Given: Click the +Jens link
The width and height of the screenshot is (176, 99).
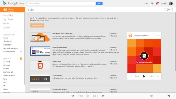Looking at the screenshot, I should point(146,3).
